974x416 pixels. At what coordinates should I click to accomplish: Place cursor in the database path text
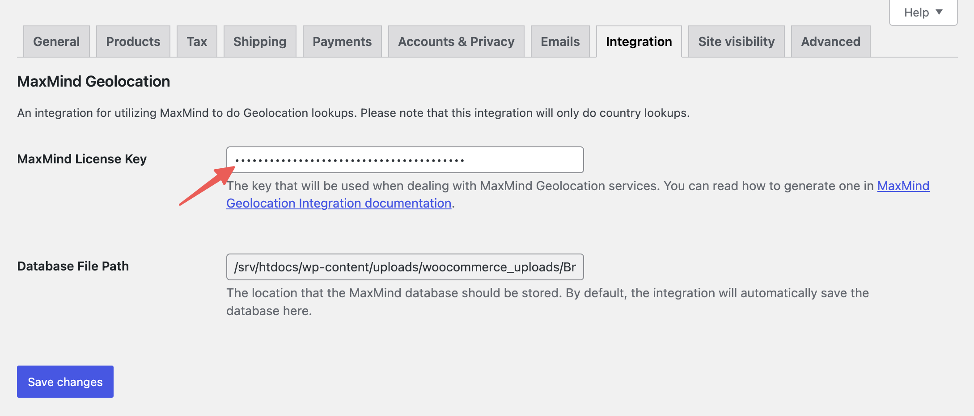(405, 267)
